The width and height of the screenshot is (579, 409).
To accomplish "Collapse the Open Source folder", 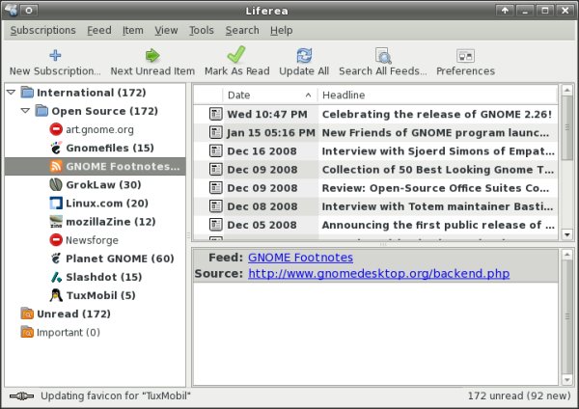I will 26,111.
